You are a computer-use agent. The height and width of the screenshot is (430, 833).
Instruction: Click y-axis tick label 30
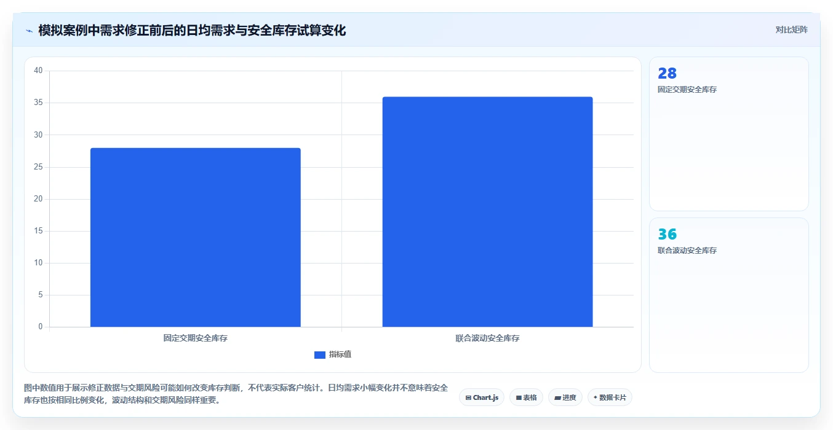pos(38,135)
